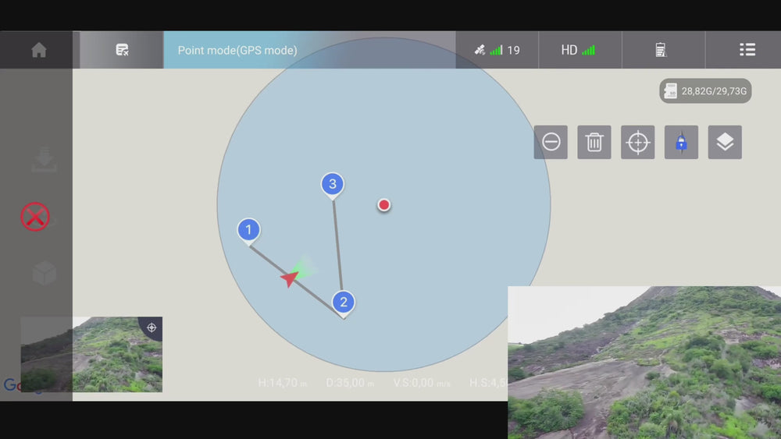Viewport: 781px width, 439px height.
Task: Check SD card storage 28,82G/29,73G badge
Action: pos(705,91)
